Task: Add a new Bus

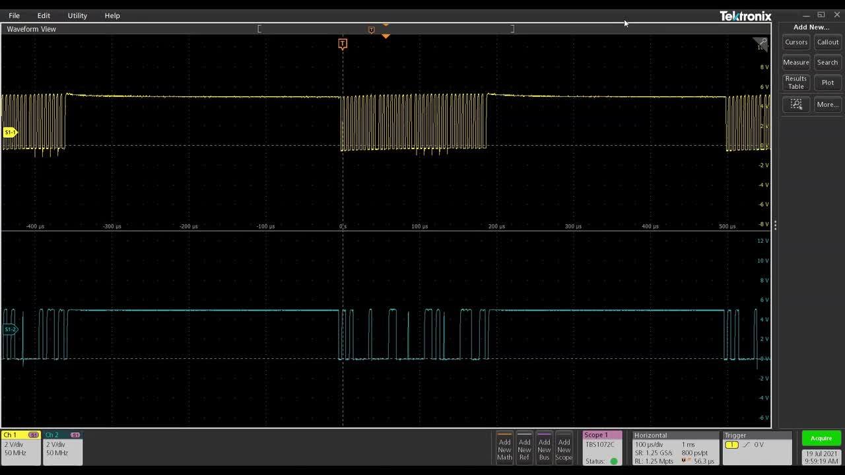Action: click(x=544, y=449)
